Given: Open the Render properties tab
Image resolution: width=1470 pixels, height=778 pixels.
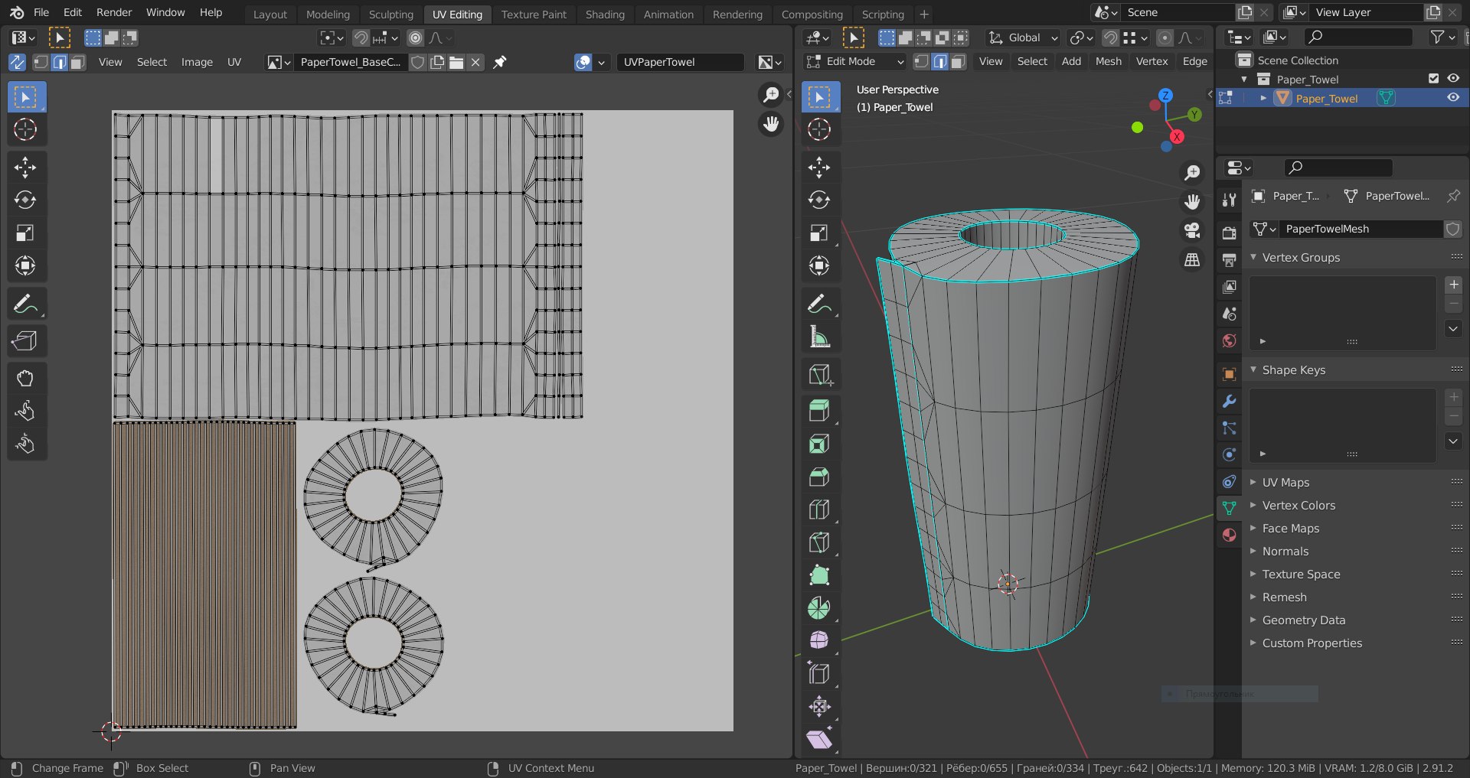Looking at the screenshot, I should [x=1229, y=233].
